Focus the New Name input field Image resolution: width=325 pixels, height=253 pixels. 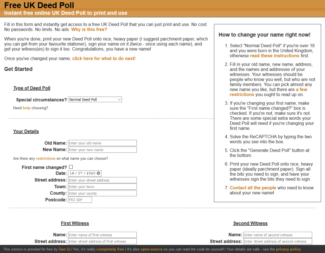[x=102, y=149]
